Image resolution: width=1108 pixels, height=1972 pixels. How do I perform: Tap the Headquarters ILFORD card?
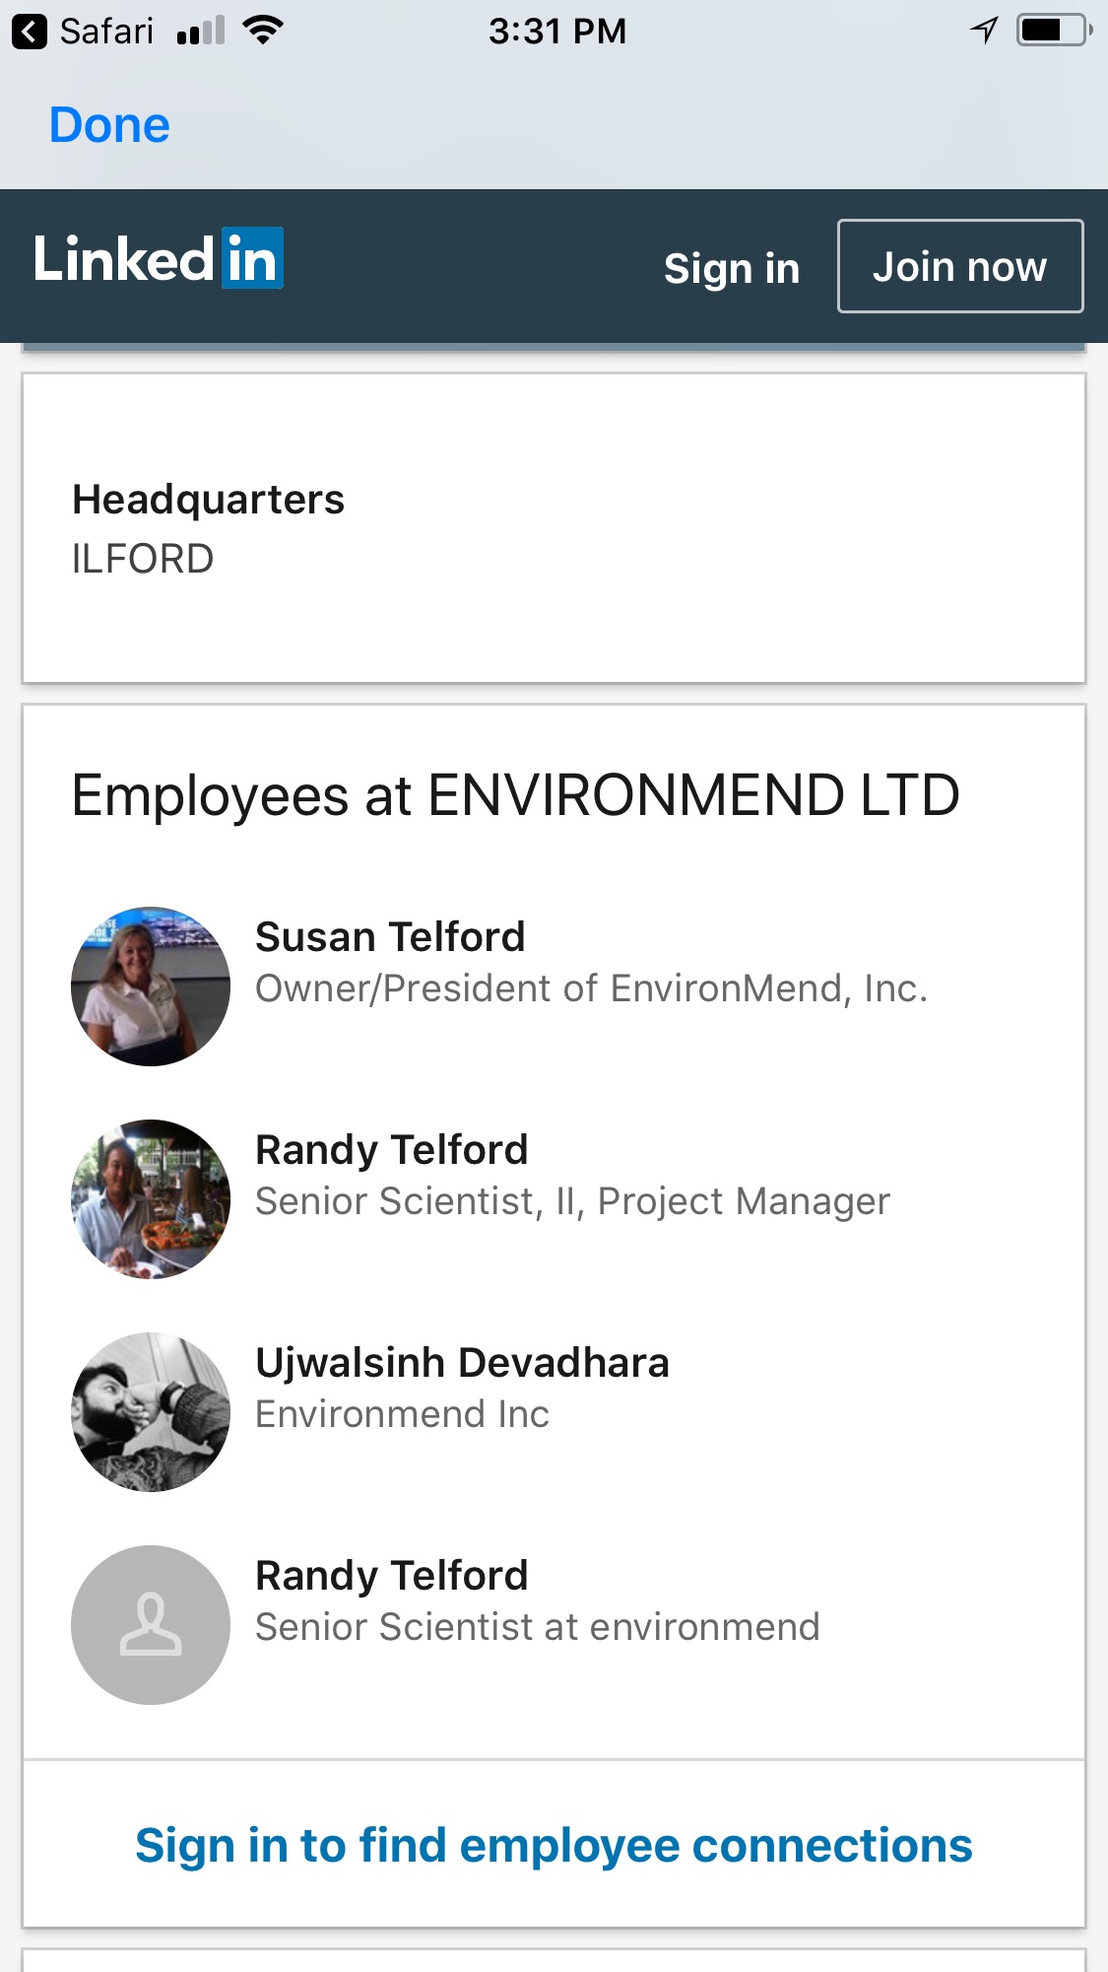(554, 528)
